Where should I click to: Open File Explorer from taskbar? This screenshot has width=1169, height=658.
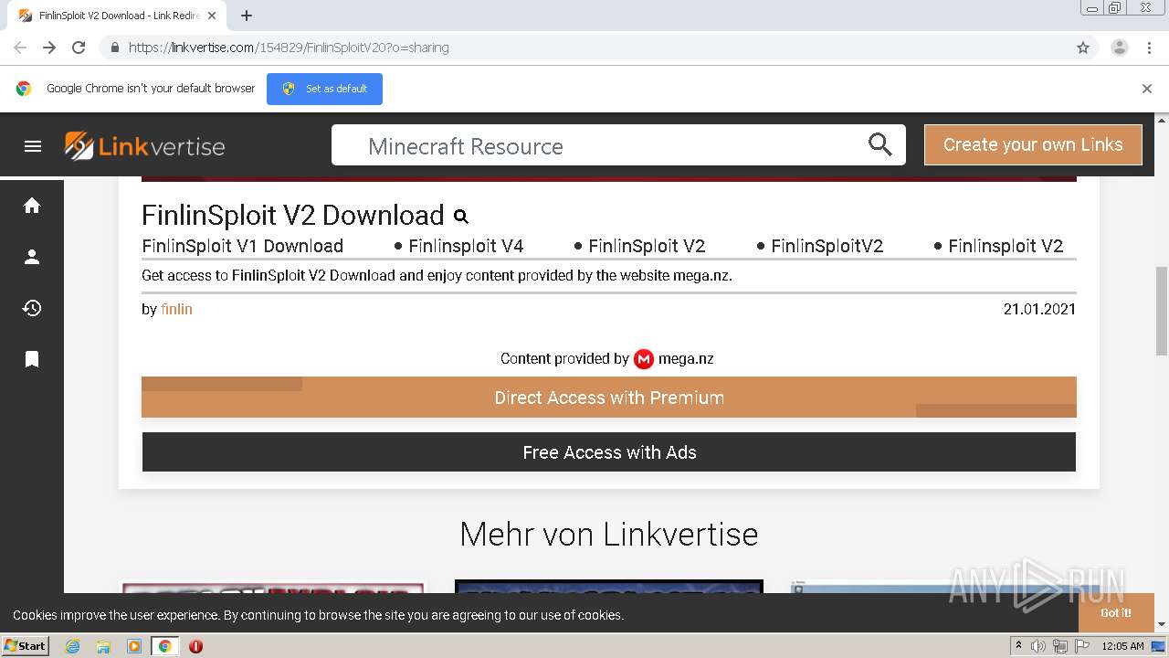click(x=103, y=646)
